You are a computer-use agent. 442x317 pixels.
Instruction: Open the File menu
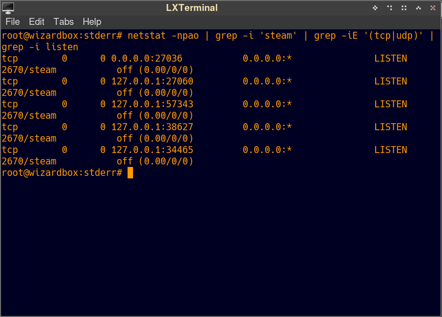12,22
